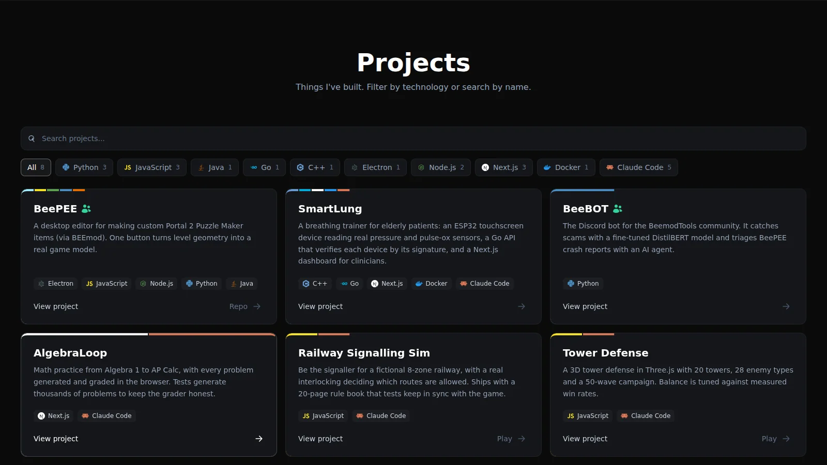Filter projects by Docker
Screen dimensions: 827x465
[566, 167]
